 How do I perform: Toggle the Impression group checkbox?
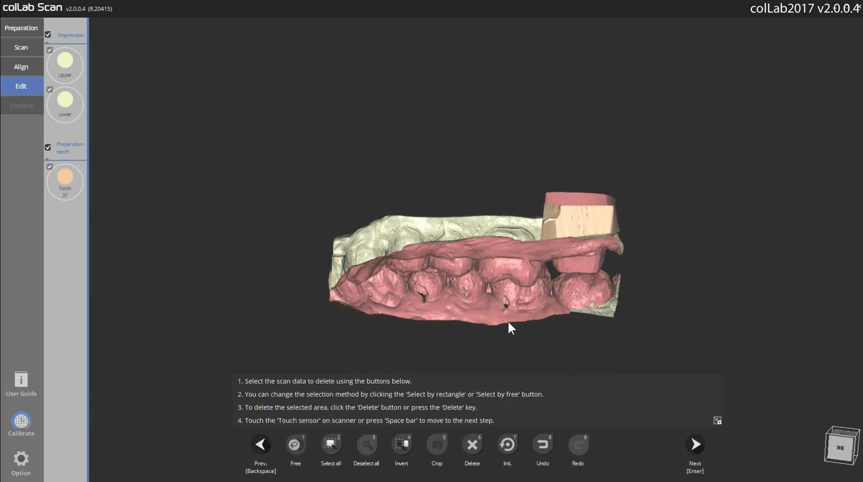point(48,35)
